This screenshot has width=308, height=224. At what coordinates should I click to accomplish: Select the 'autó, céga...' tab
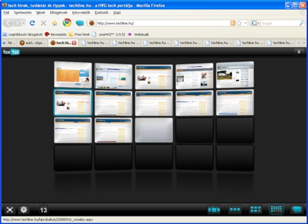pos(33,43)
